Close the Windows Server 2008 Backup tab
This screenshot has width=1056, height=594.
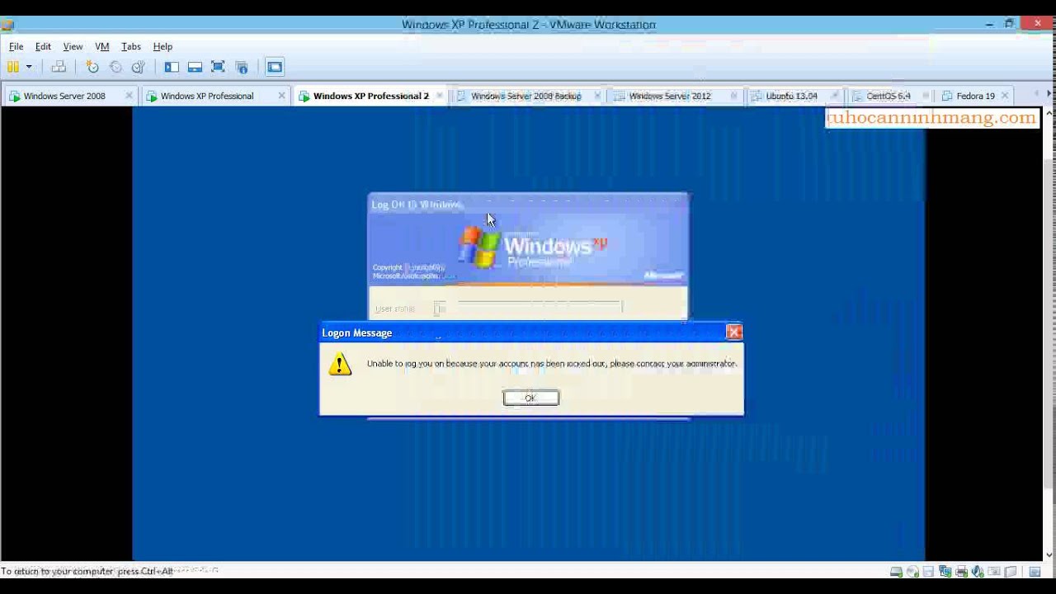point(596,96)
